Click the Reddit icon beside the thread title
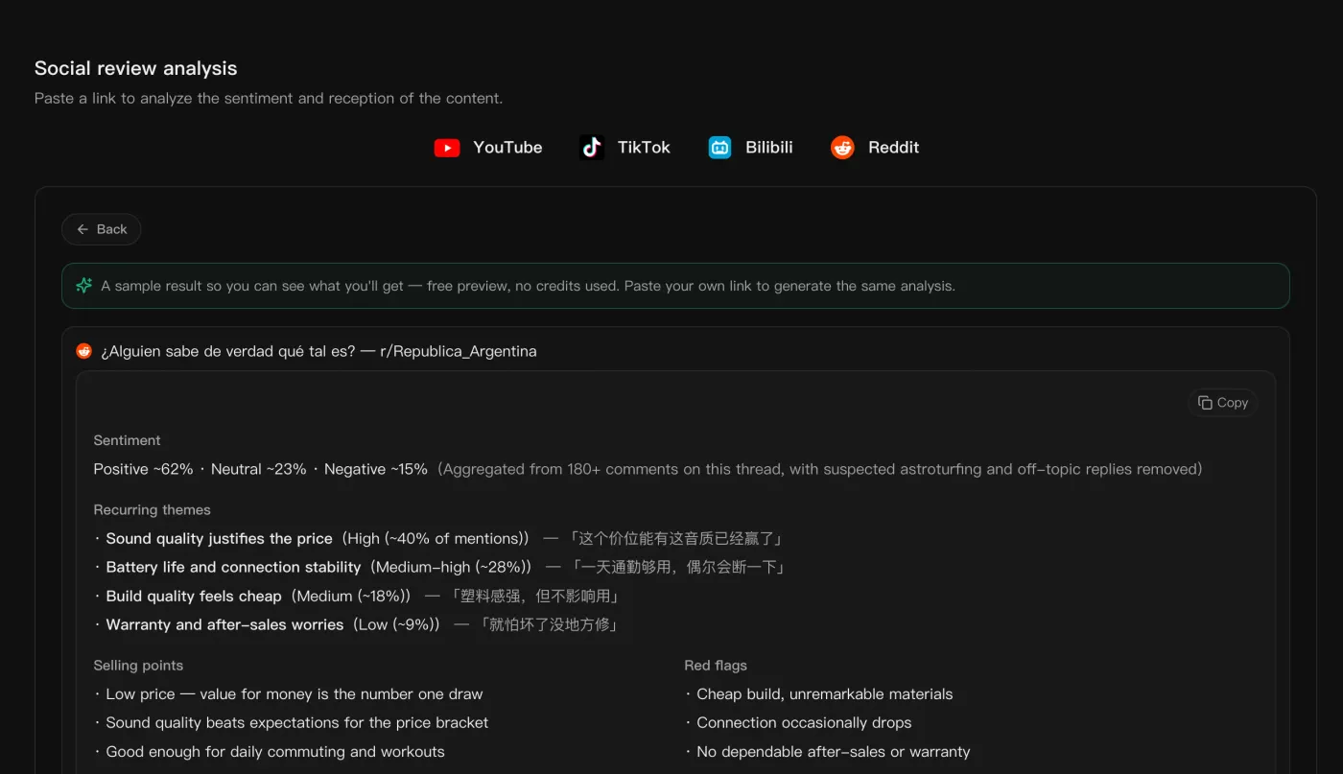Viewport: 1343px width, 774px height. (84, 351)
